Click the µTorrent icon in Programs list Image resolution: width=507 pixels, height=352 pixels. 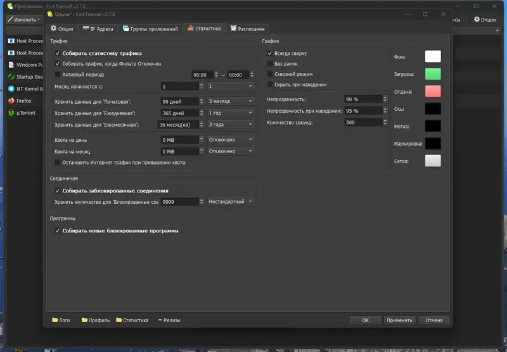click(11, 113)
